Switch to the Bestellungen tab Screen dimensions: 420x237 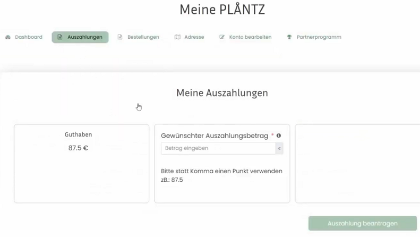(139, 37)
